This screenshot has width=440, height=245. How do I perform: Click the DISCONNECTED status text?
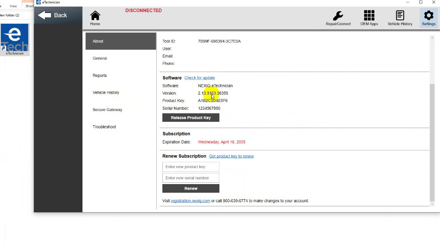click(x=143, y=10)
